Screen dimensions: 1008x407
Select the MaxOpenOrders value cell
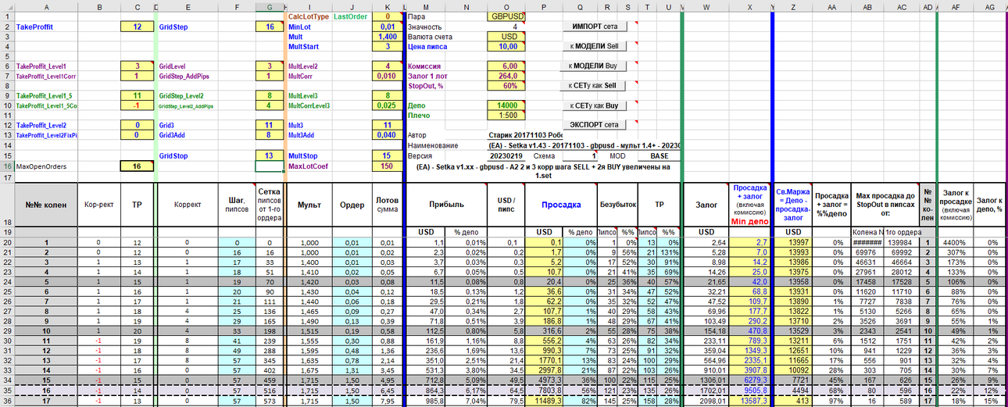click(138, 166)
